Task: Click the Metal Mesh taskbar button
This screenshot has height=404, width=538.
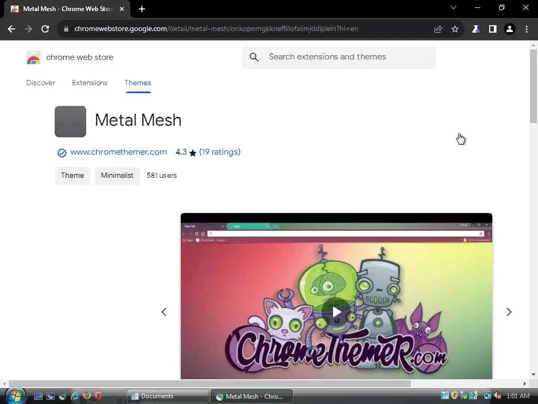Action: 252,397
